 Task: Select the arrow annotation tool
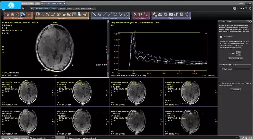[94, 14]
